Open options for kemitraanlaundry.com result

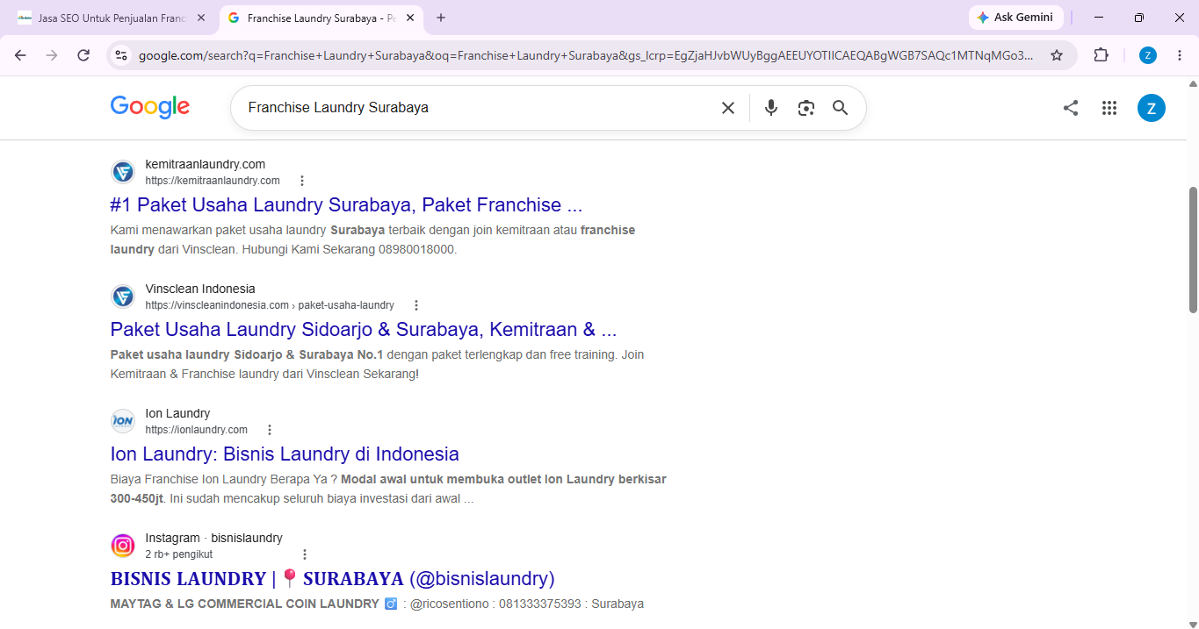click(302, 181)
